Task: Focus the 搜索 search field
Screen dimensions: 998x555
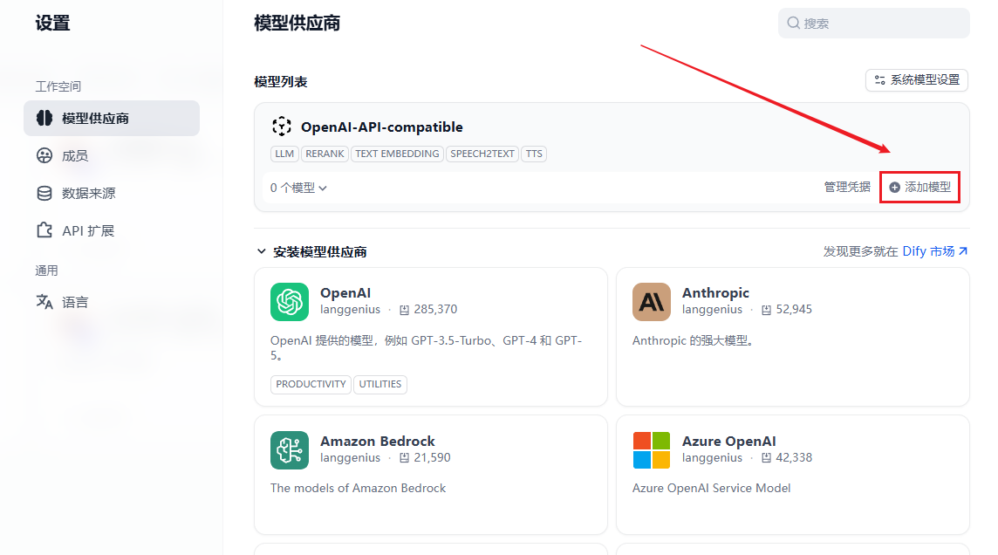Action: pyautogui.click(x=873, y=24)
